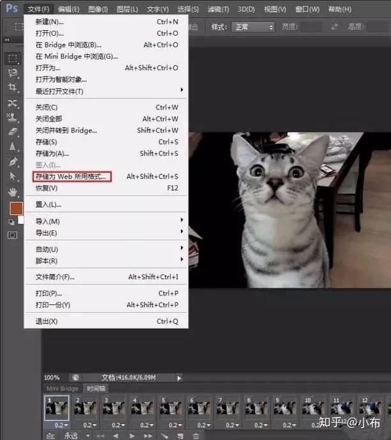Viewport: 391px width, 440px height.
Task: Select the Clone Stamp tool
Action: pos(13,117)
